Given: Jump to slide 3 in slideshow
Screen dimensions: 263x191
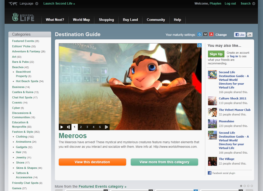Looking at the screenshot, I should 87,127.
